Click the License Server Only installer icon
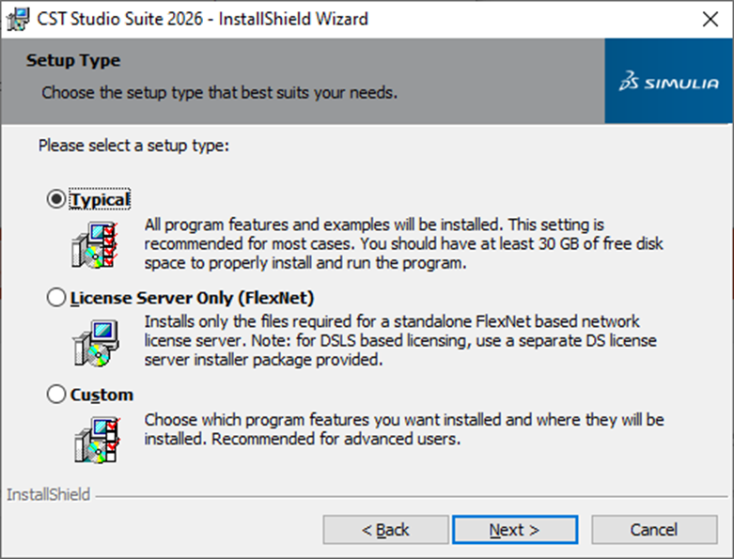Image resolution: width=734 pixels, height=559 pixels. coord(95,341)
